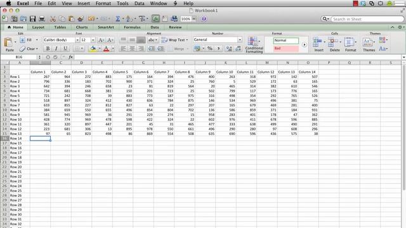Image resolution: width=406 pixels, height=228 pixels.
Task: Switch to the Layout ribbon tab
Action: 38,27
